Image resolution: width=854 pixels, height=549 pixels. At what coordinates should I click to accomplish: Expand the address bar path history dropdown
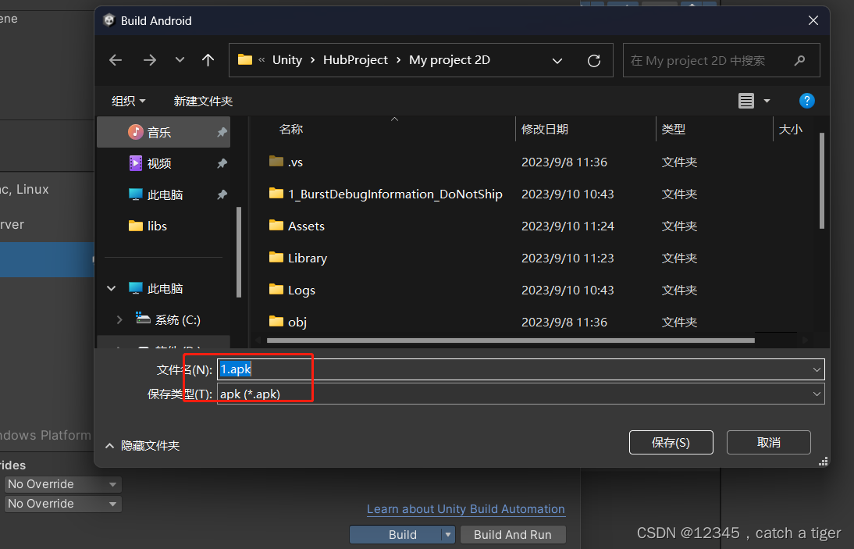(557, 60)
